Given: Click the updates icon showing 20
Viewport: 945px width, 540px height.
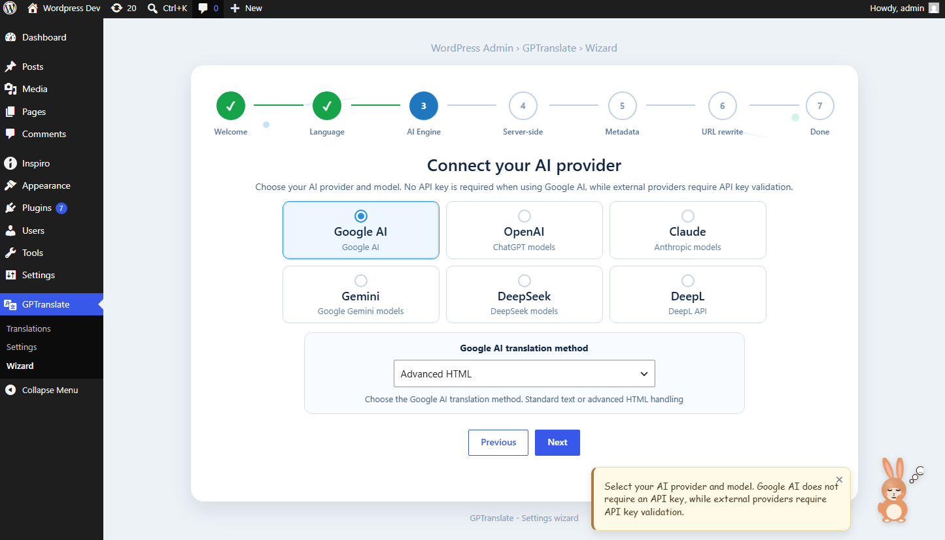Looking at the screenshot, I should [x=116, y=8].
